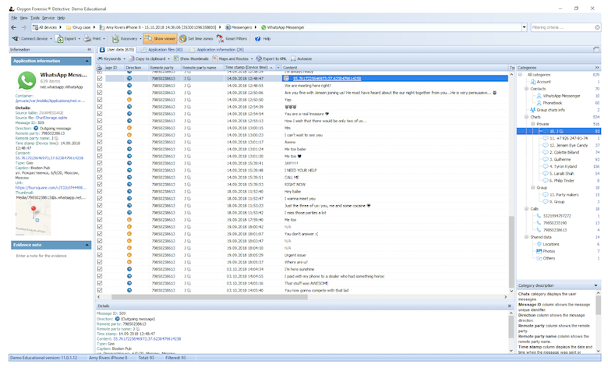Click the WhatsApp application logo
608x368 pixels.
click(x=27, y=80)
